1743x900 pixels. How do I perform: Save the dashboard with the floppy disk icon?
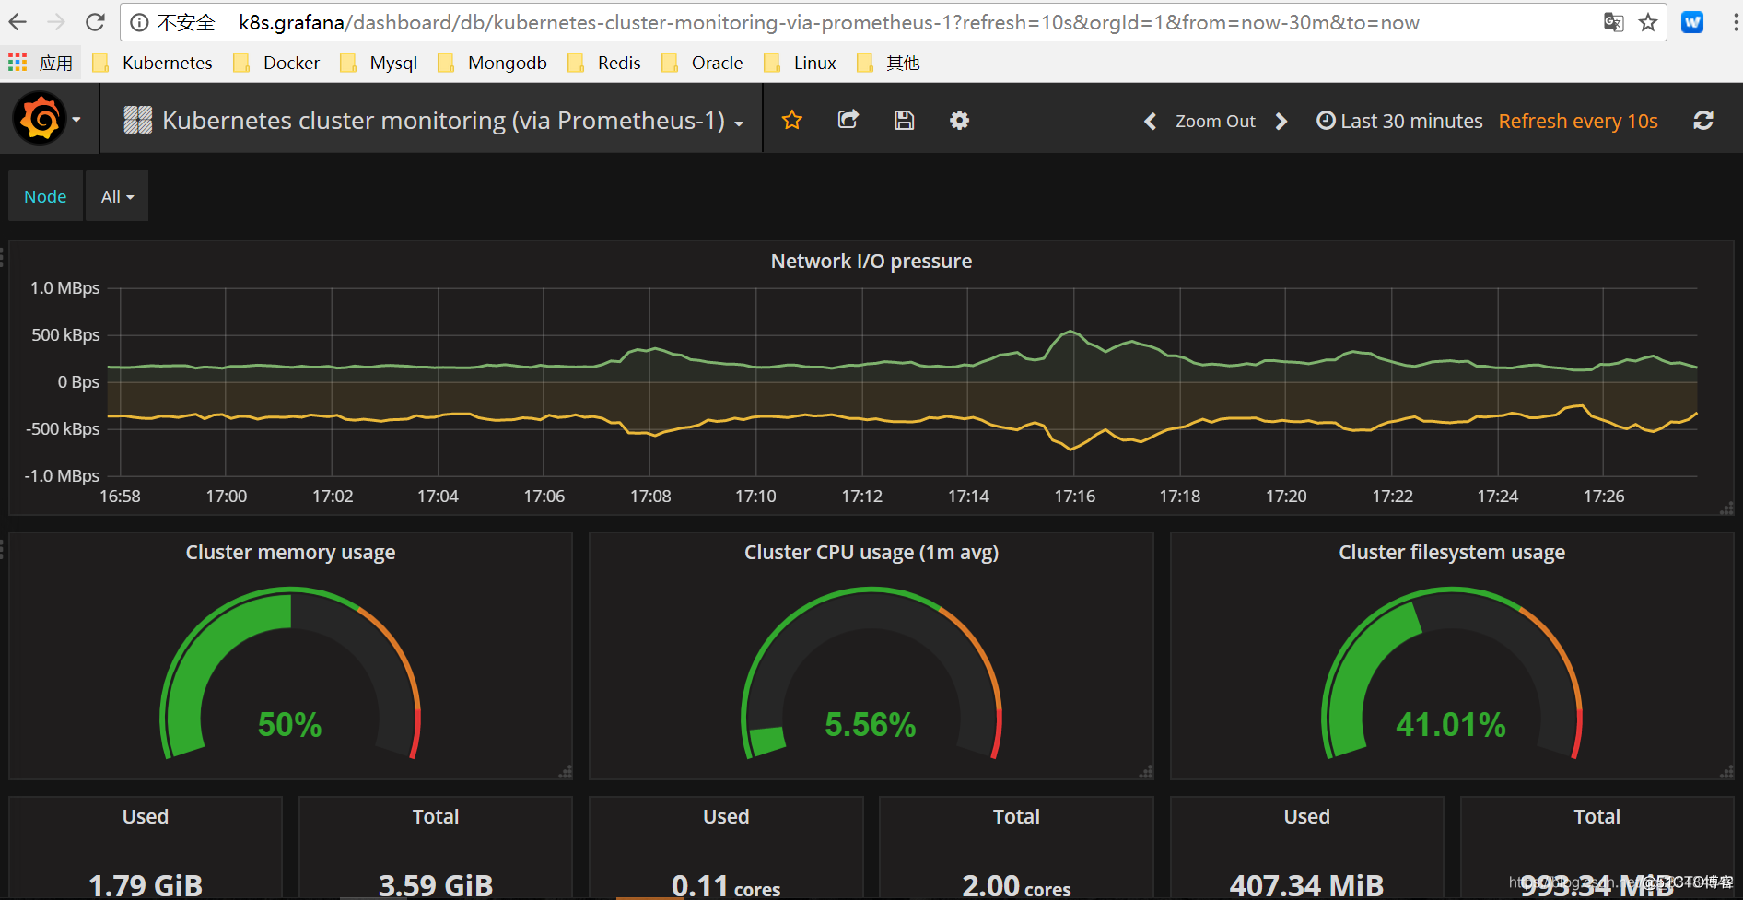905,120
